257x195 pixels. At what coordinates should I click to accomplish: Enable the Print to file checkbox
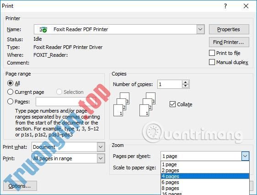click(212, 53)
